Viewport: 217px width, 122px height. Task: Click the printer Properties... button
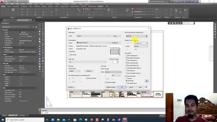115,43
